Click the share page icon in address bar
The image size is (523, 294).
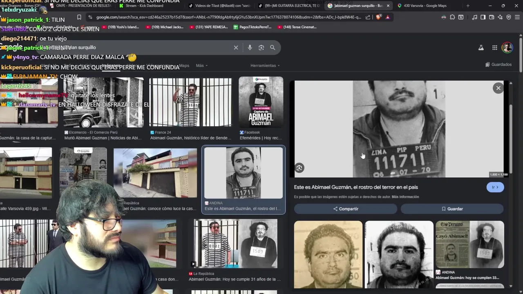point(368,17)
